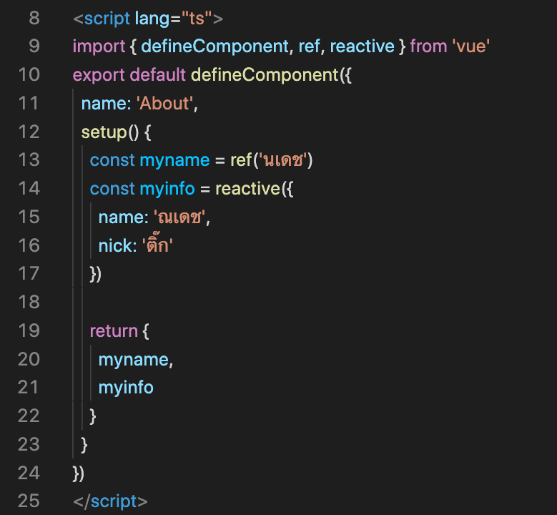Click the 'About' string value
This screenshot has width=557, height=515.
165,103
